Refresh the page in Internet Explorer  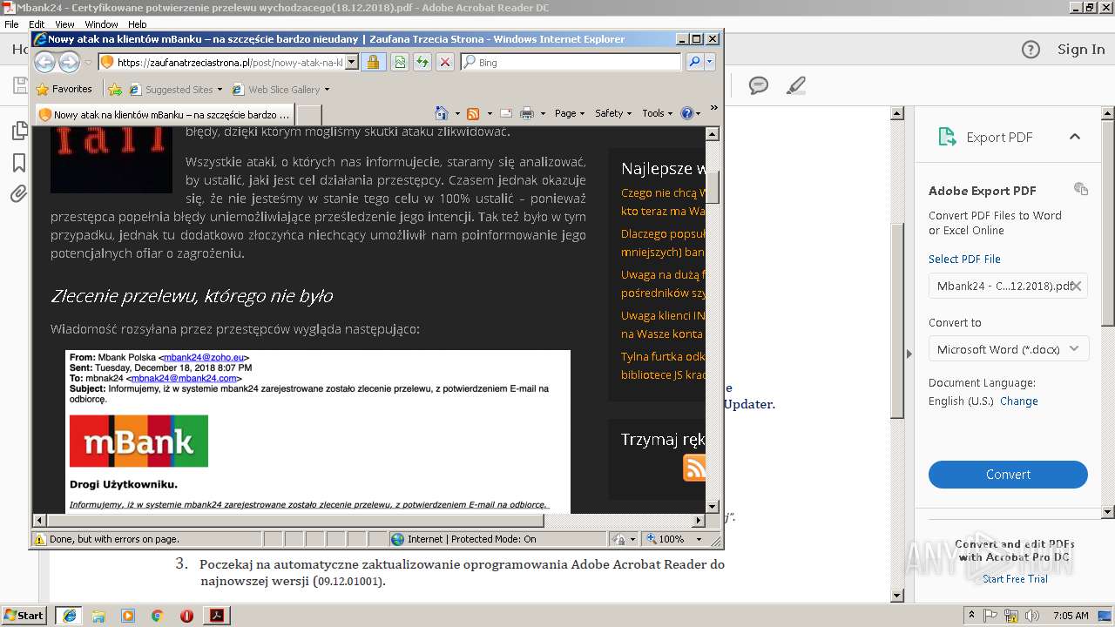(x=422, y=62)
